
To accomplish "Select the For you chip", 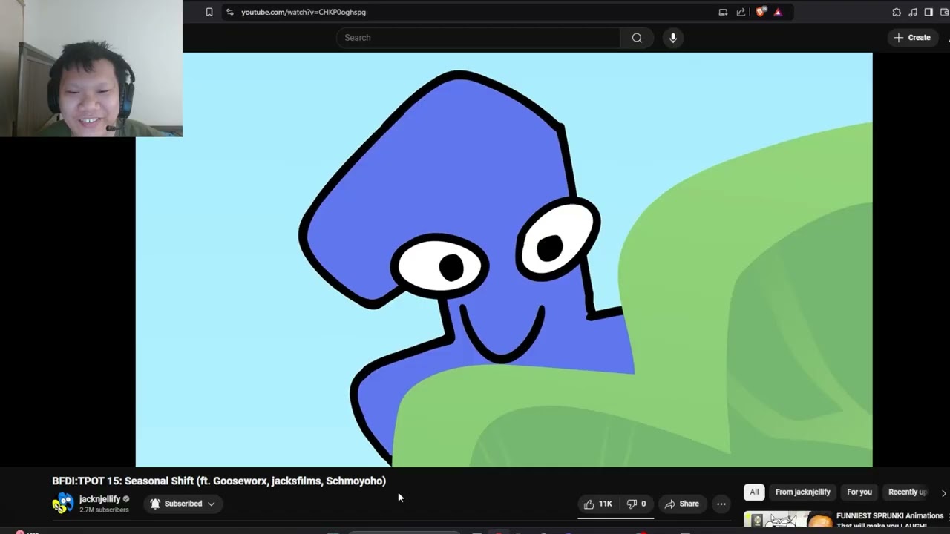I will (859, 492).
